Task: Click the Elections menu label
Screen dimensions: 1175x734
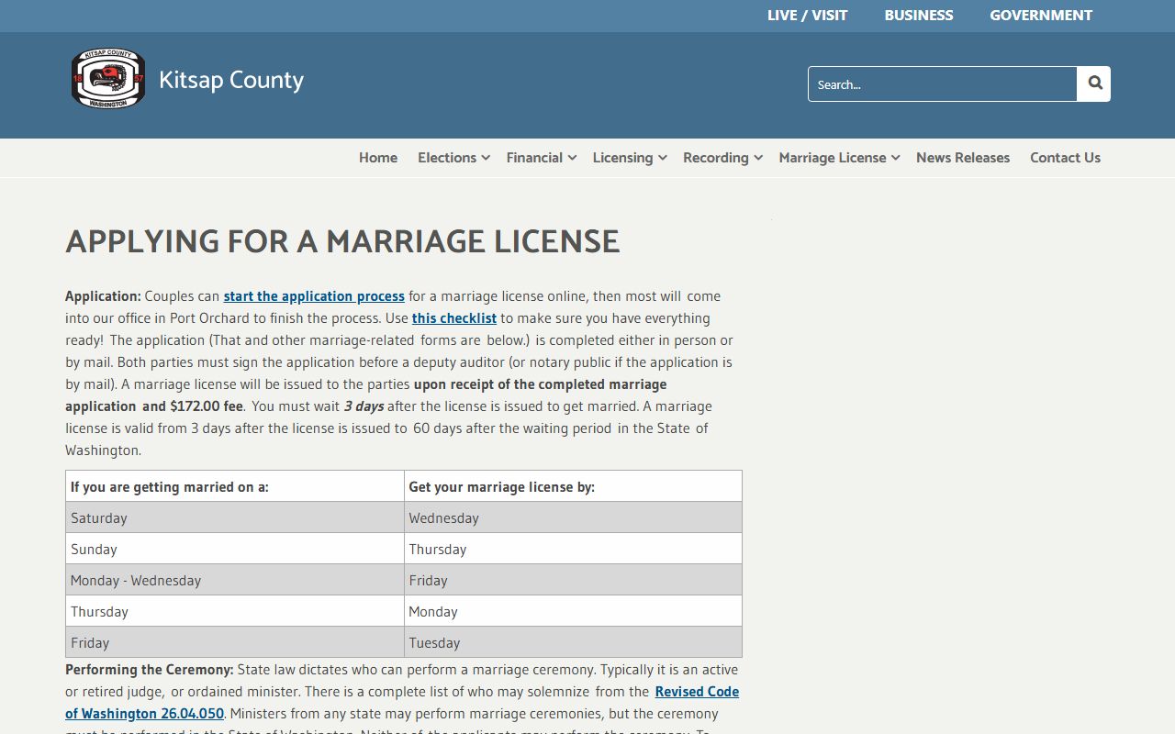Action: 447,158
